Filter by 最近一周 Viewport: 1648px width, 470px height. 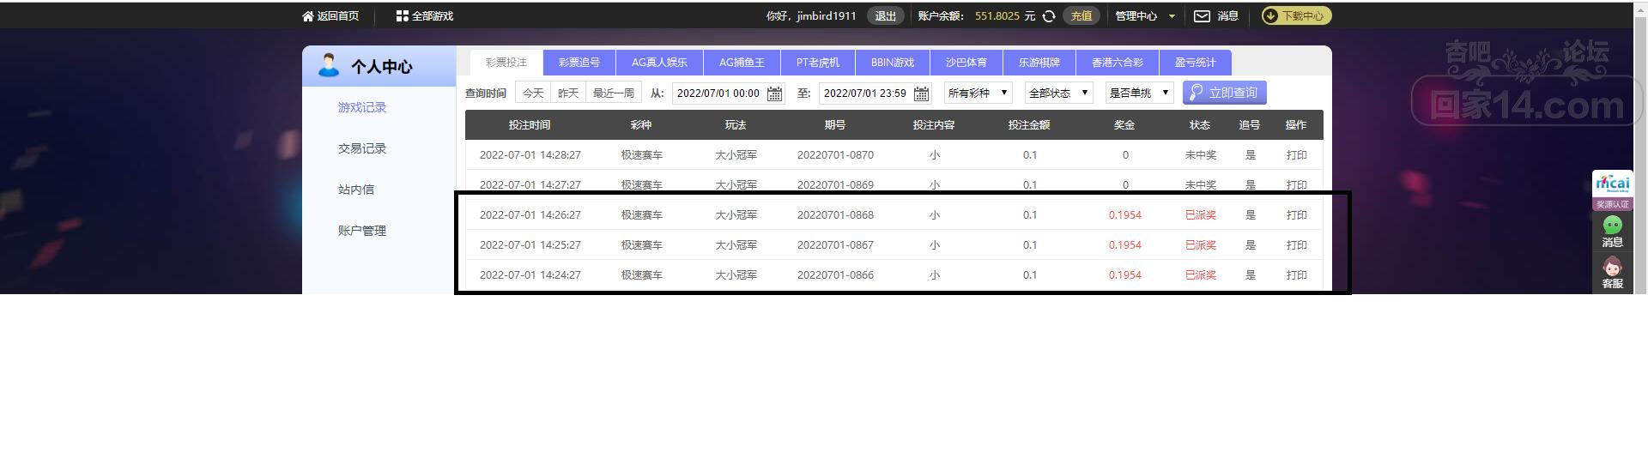click(x=614, y=93)
